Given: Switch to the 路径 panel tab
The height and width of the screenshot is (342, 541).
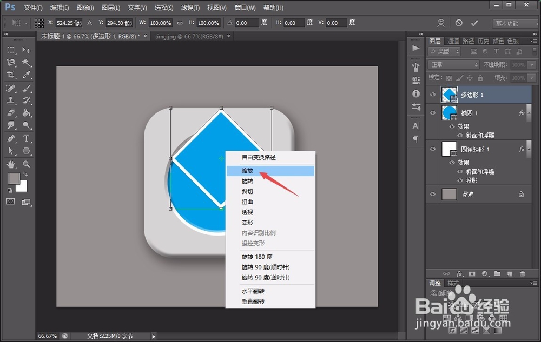Looking at the screenshot, I should (x=468, y=41).
